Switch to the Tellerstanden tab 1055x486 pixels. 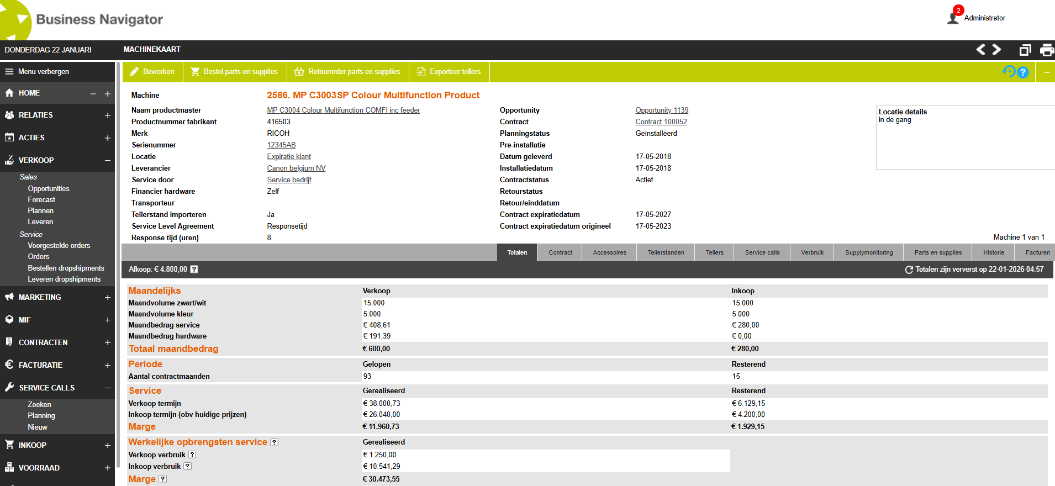(x=666, y=252)
